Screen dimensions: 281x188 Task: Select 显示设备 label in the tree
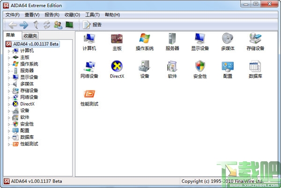[29, 77]
